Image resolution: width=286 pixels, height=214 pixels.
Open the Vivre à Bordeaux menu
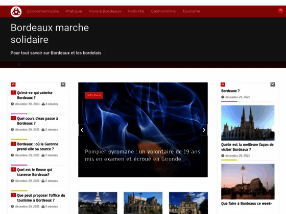coord(105,11)
